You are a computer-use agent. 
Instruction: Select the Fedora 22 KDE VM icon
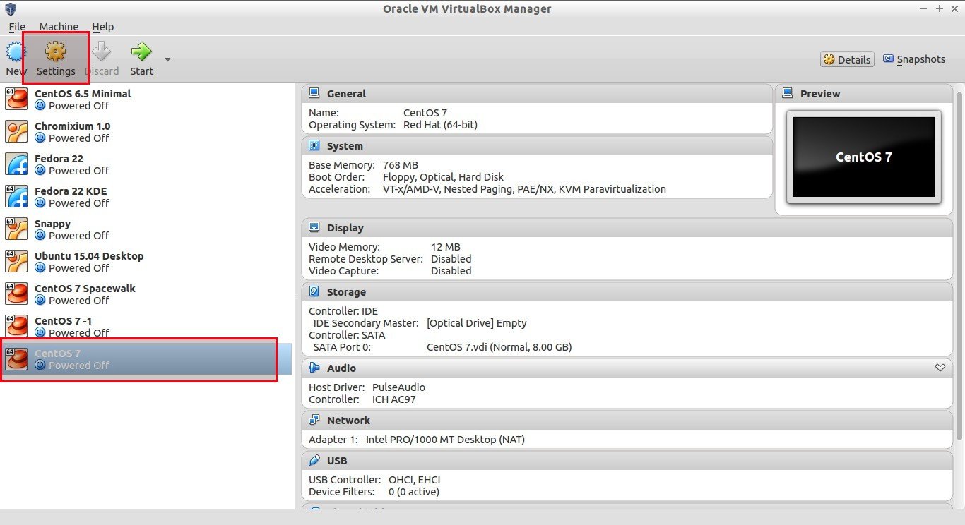[x=16, y=197]
